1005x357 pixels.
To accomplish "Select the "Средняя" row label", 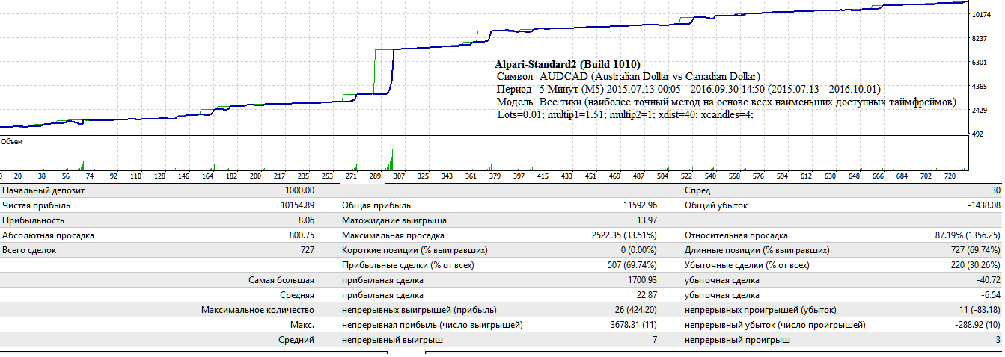I will coord(298,295).
